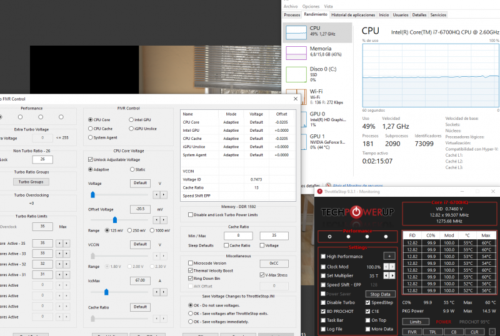Increase CPU Core Voltage with right arrow
Image resolution: width=500 pixels, height=336 pixels.
164,194
